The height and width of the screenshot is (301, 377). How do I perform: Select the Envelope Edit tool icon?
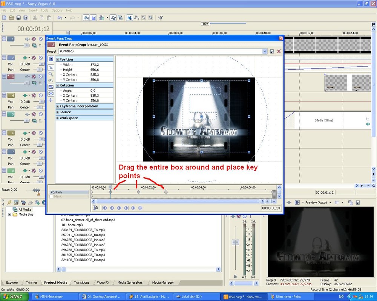[136, 18]
